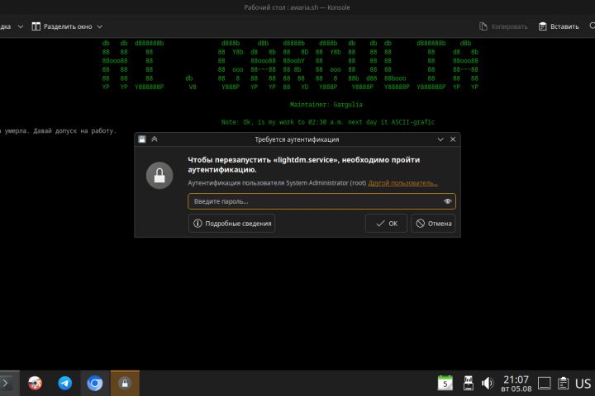Click the Note line about ASCII-grafic

pos(328,122)
